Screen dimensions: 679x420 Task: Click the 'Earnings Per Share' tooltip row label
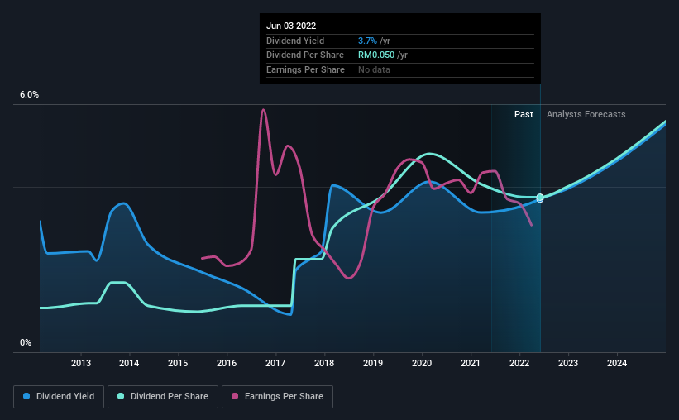click(305, 69)
